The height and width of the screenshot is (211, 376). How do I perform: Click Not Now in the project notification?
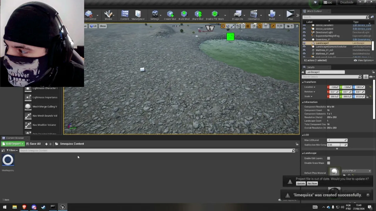(312, 183)
